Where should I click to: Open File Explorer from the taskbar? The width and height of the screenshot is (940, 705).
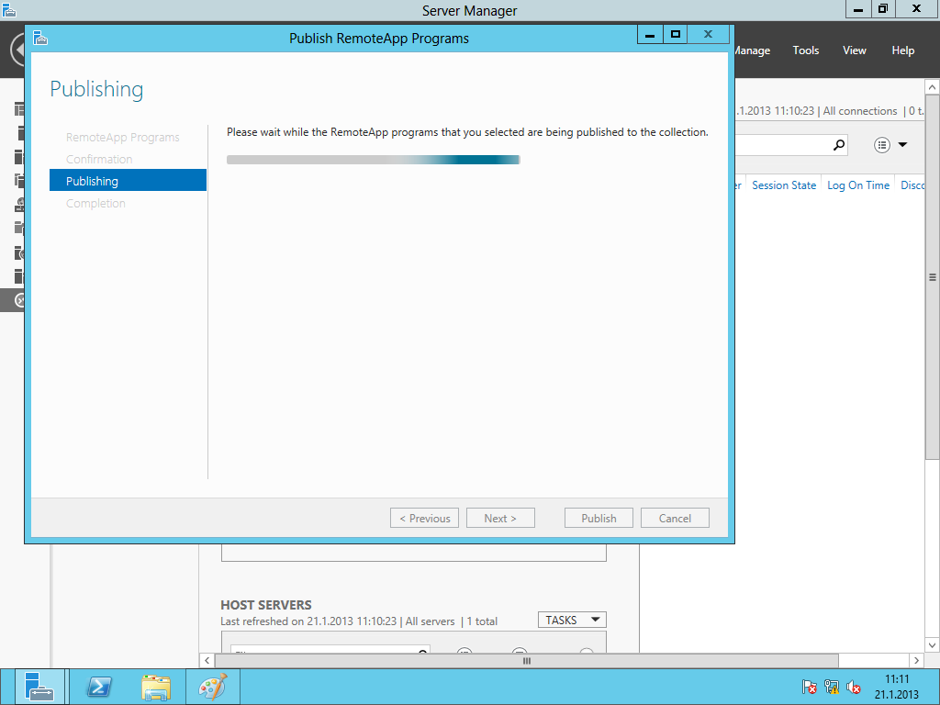coord(156,687)
